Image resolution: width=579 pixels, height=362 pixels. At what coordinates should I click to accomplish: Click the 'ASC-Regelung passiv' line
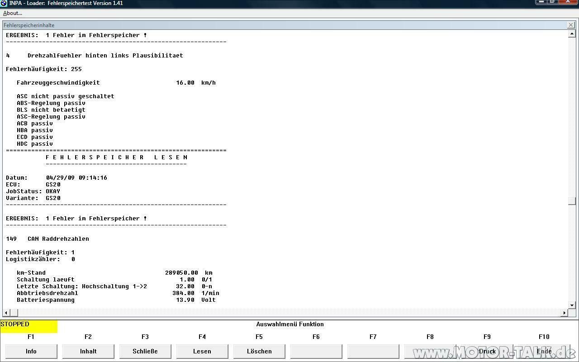[51, 117]
